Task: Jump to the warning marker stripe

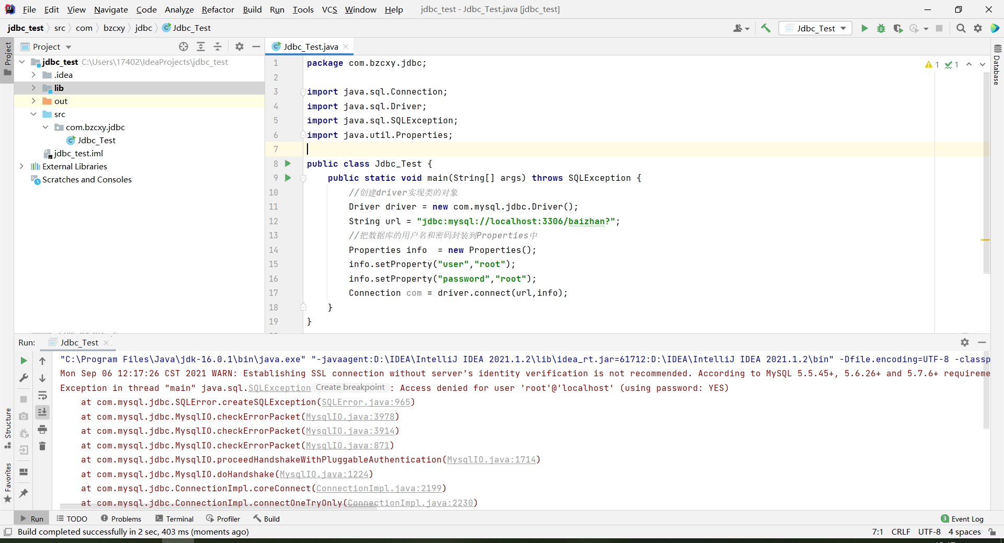Action: pyautogui.click(x=986, y=240)
